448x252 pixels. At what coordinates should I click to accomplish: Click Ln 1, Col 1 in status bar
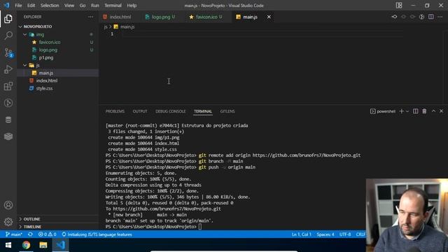[302, 234]
